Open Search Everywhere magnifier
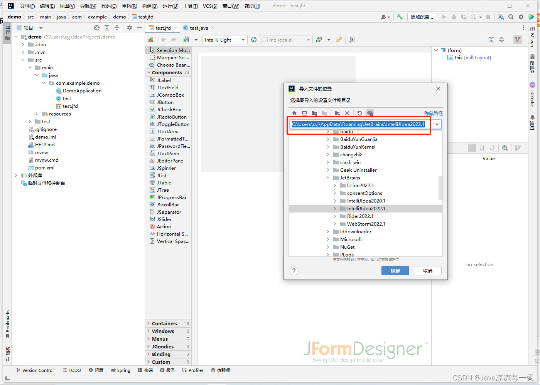 coord(511,17)
